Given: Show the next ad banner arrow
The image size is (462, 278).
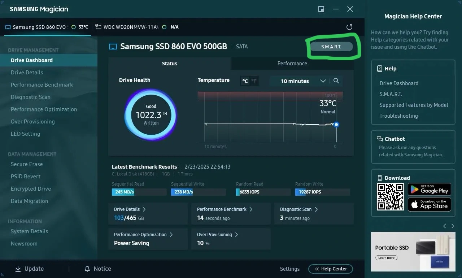Looking at the screenshot, I should tap(453, 226).
